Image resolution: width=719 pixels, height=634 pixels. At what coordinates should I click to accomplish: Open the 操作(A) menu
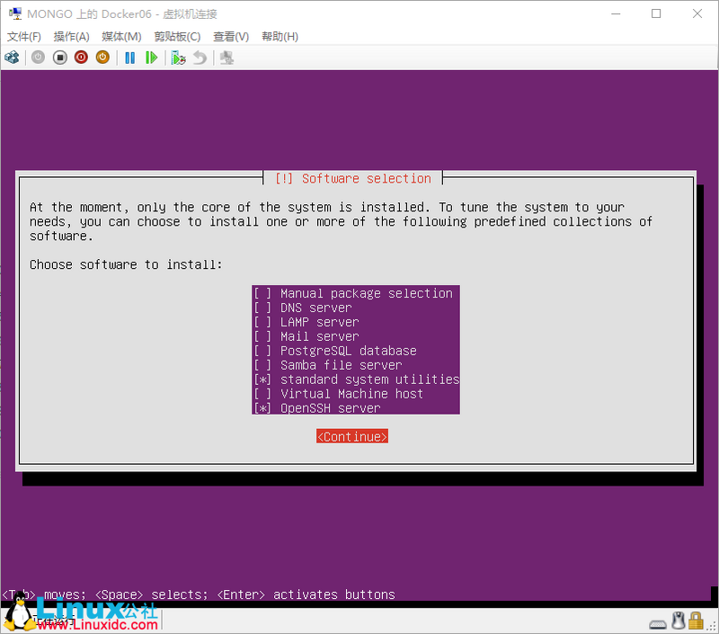[x=70, y=36]
